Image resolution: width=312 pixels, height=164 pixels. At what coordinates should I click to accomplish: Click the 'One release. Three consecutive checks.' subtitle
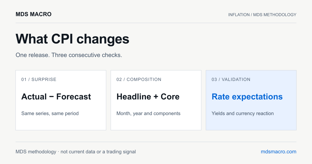tap(69, 55)
